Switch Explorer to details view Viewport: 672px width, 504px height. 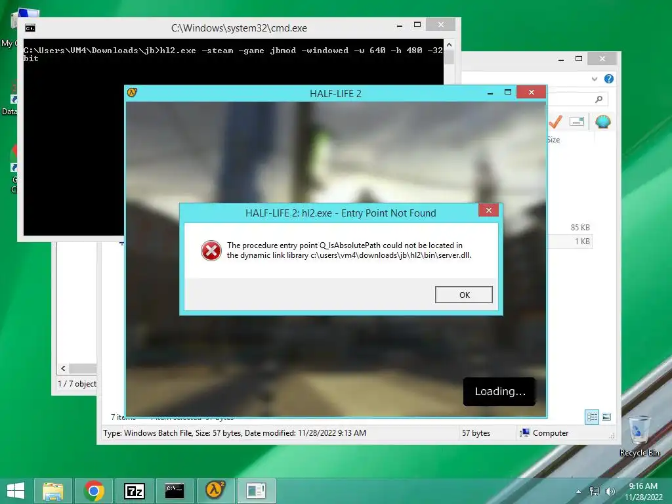click(592, 417)
